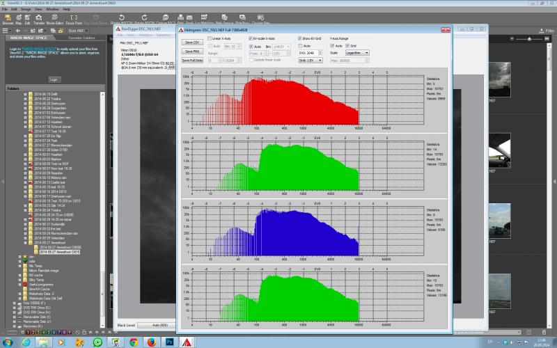The width and height of the screenshot is (557, 348).
Task: Follow the NIKON IMAGE SPACE link
Action: coord(39,49)
